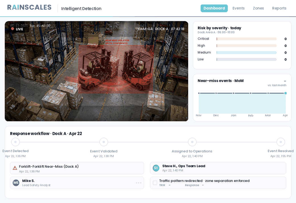The width and height of the screenshot is (296, 203).
Task: Click the RAINSCALES logo
Action: [x=29, y=8]
